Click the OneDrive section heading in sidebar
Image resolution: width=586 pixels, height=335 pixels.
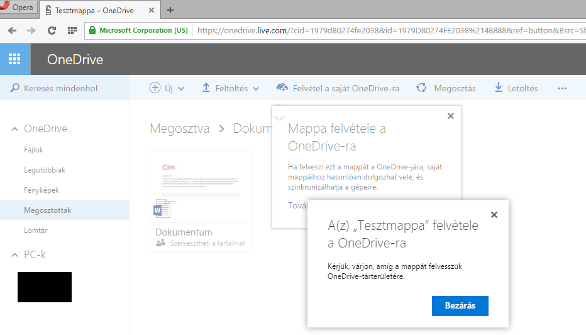click(x=46, y=128)
